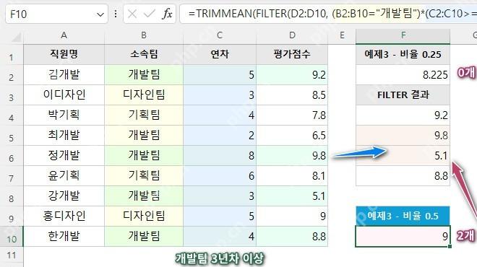Select 정개발's tenure cell 8
The image size is (477, 267).
[x=219, y=156]
